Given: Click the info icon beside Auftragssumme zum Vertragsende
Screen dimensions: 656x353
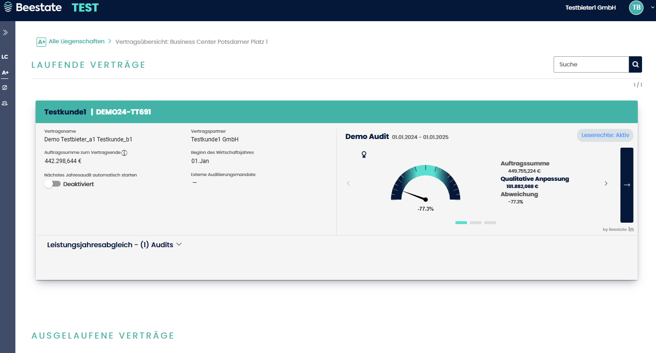Looking at the screenshot, I should click(124, 153).
